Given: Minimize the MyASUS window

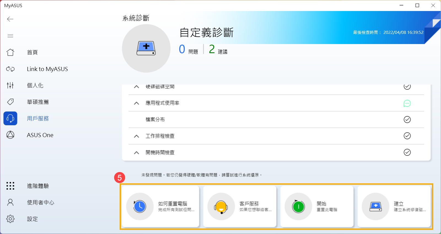Looking at the screenshot, I should point(402,5).
